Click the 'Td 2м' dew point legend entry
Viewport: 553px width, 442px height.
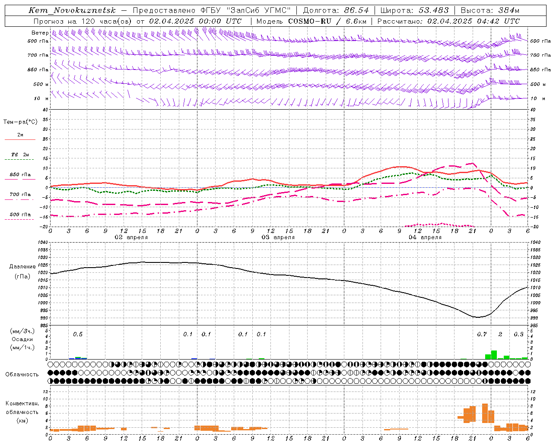[20, 155]
